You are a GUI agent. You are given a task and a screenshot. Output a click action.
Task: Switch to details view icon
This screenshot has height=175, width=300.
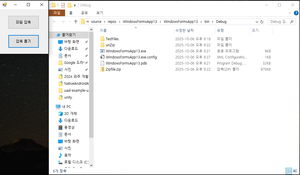[289, 171]
